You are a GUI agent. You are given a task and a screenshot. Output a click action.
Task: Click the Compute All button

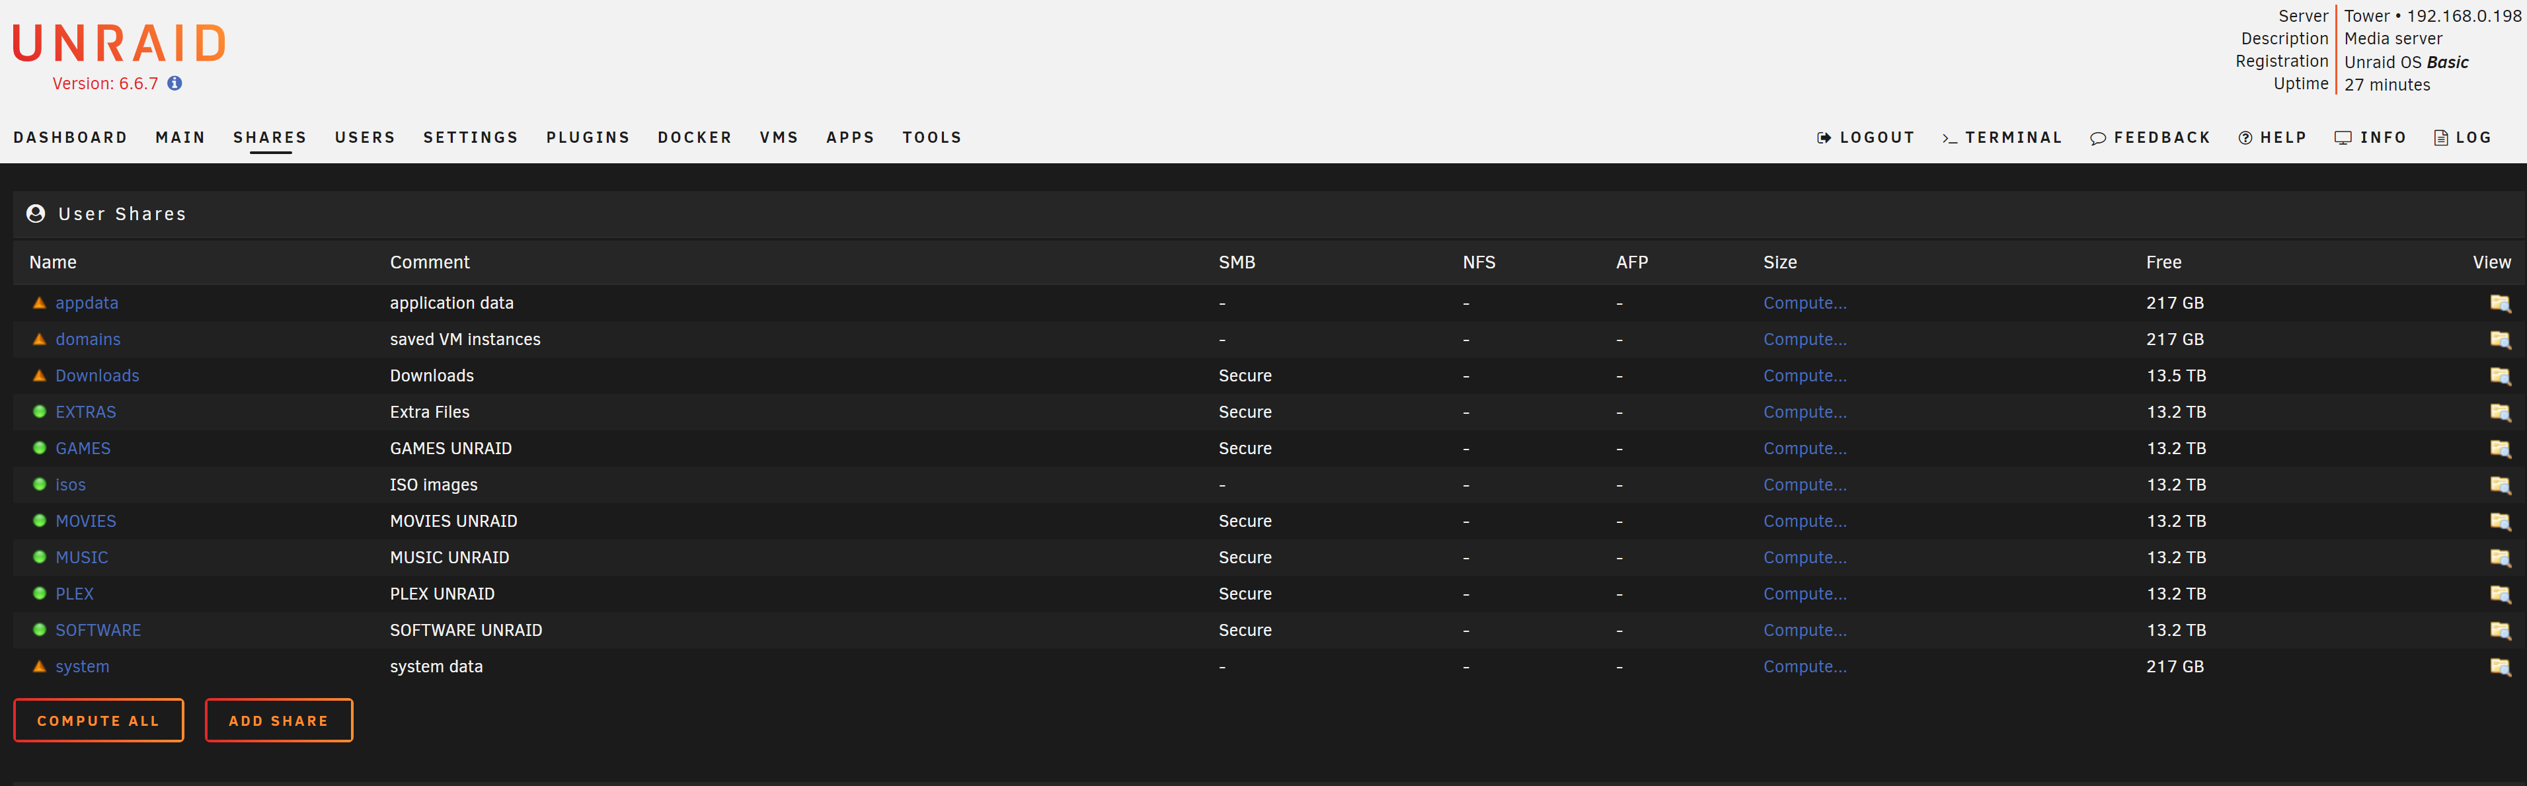98,721
